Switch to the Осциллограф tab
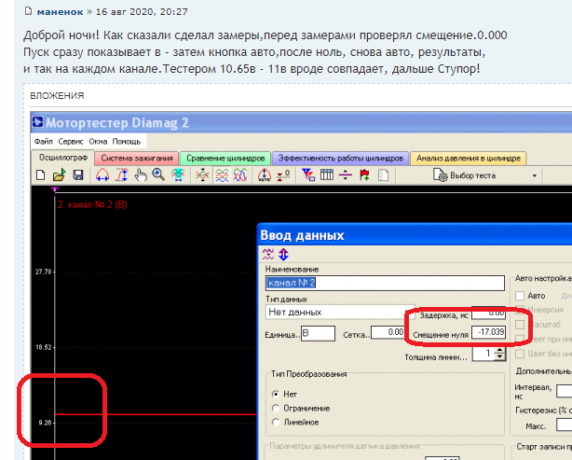This screenshot has height=460, width=572. (x=63, y=158)
